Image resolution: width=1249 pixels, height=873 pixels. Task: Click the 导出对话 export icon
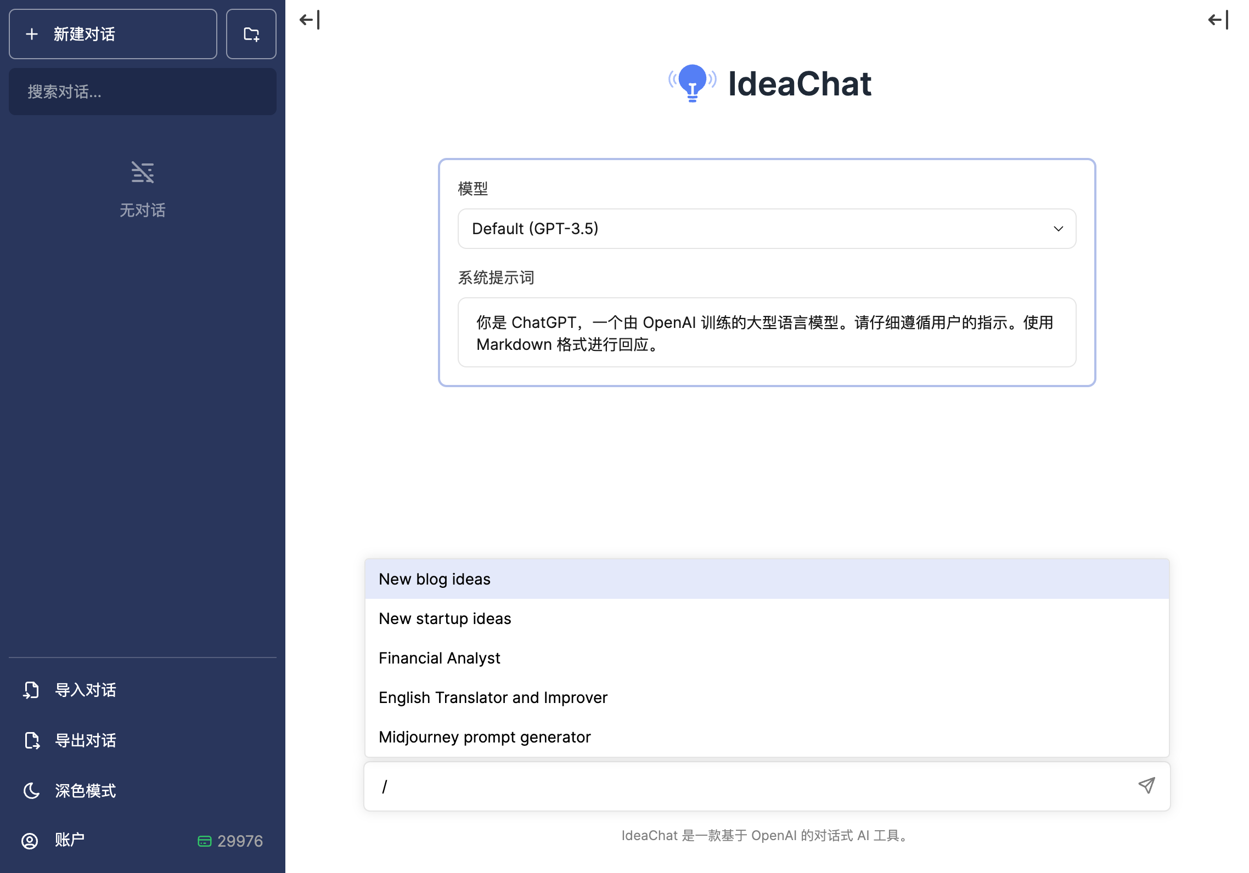tap(31, 740)
